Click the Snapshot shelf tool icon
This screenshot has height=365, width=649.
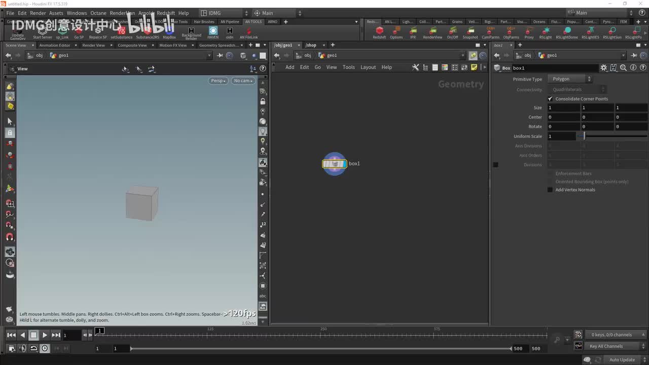(x=470, y=30)
